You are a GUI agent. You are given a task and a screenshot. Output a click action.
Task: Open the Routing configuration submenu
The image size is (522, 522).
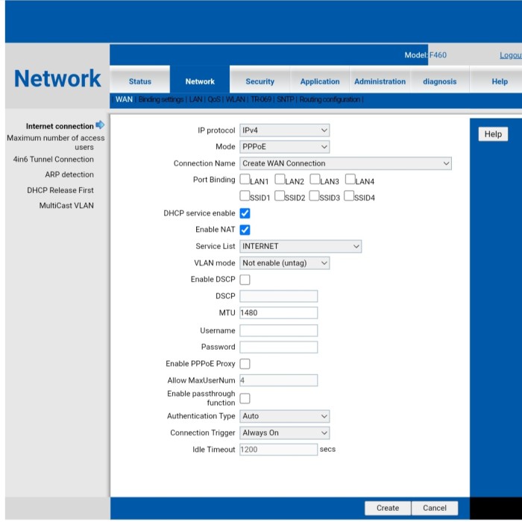(330, 99)
